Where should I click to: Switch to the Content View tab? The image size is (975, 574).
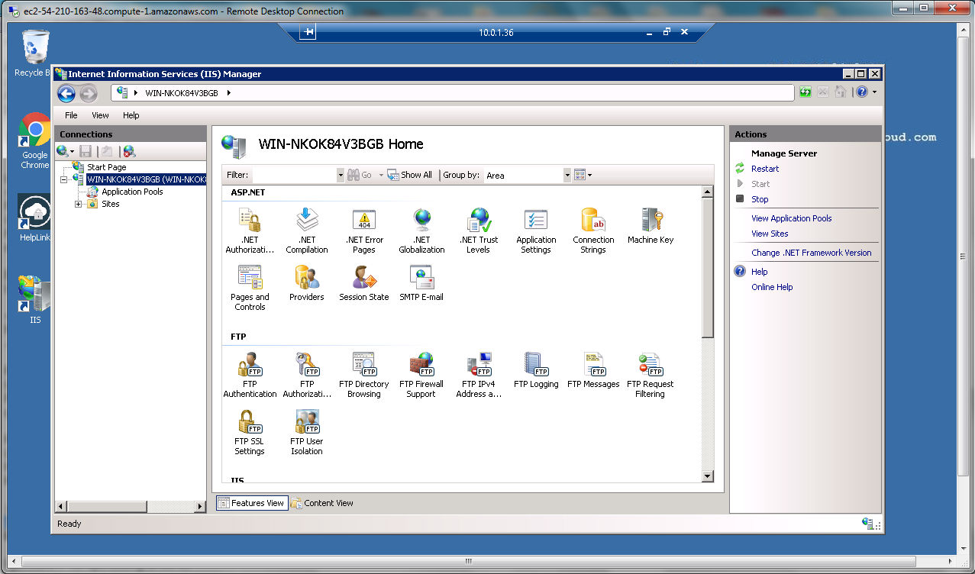tap(322, 503)
